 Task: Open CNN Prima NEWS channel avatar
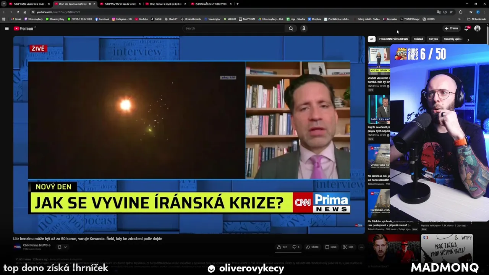(x=17, y=247)
